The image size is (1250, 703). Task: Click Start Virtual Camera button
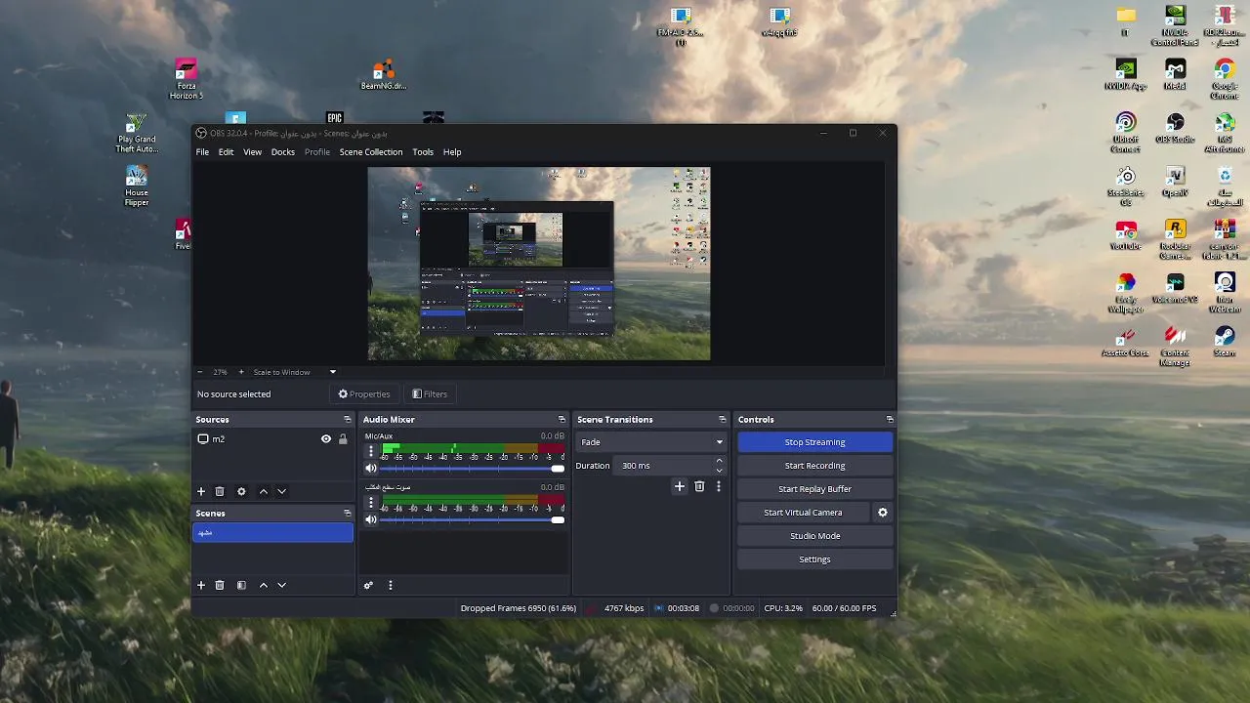[x=803, y=513]
